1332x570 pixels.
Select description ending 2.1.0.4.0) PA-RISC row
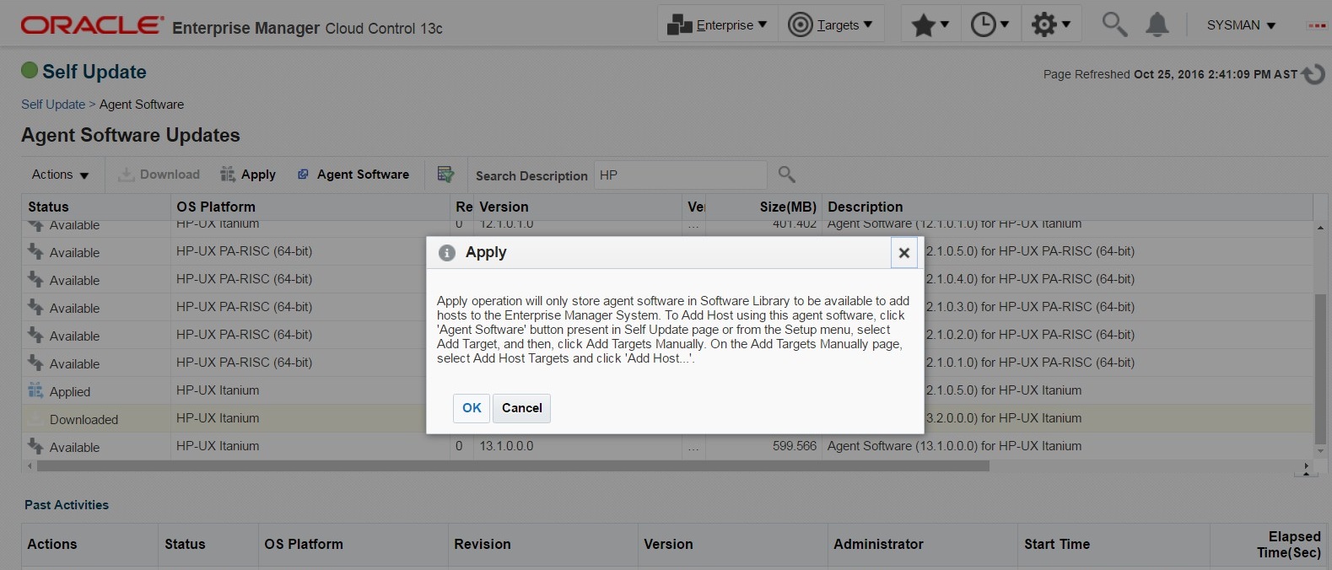coord(1030,279)
